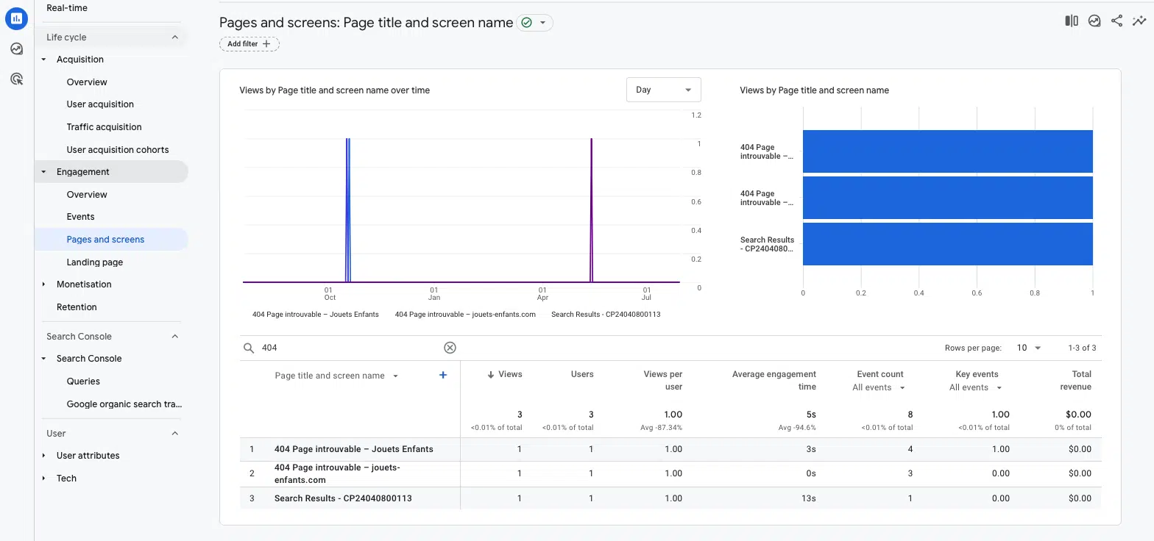Open Engagement Overview report

[x=87, y=195]
